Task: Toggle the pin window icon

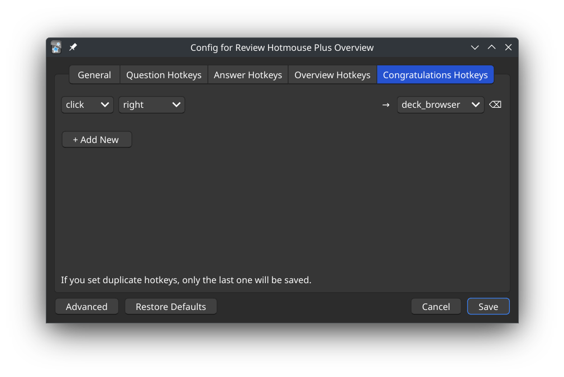Action: coord(73,47)
